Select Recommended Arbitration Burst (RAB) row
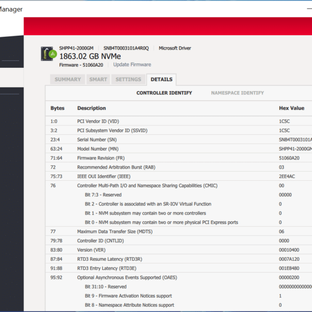The width and height of the screenshot is (312, 312). [179, 167]
